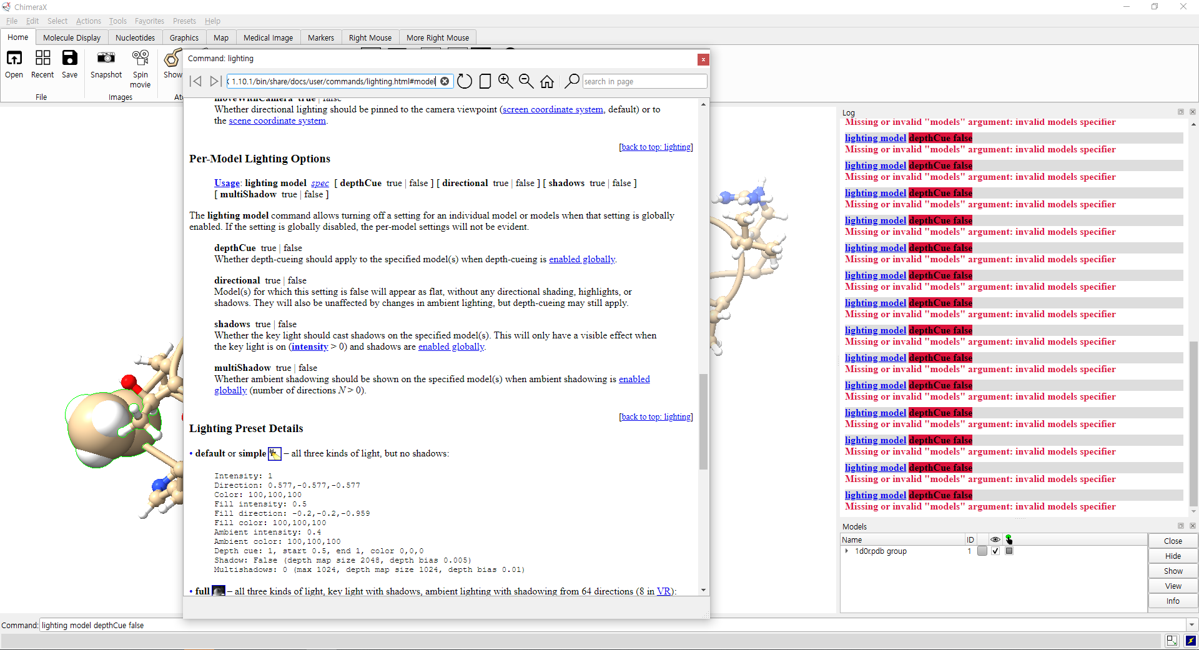Click the yellow lightning bolt status icon
This screenshot has width=1199, height=650.
click(x=1190, y=641)
